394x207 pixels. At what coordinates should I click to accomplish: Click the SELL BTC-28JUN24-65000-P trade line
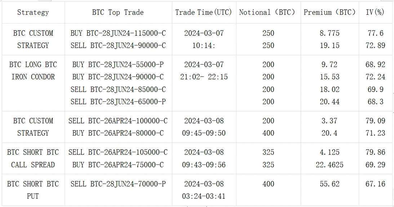[118, 102]
